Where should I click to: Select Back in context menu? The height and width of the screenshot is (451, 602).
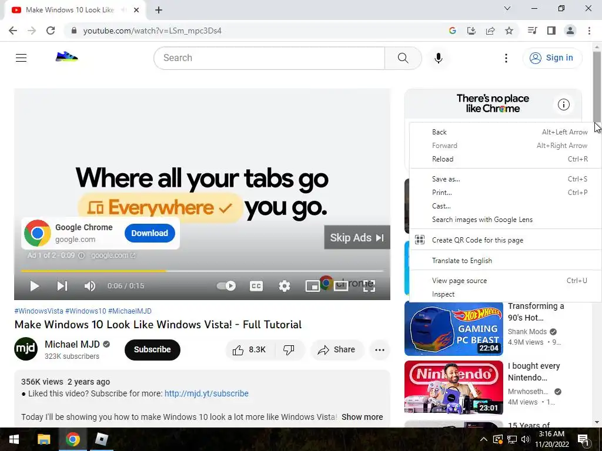point(505,132)
